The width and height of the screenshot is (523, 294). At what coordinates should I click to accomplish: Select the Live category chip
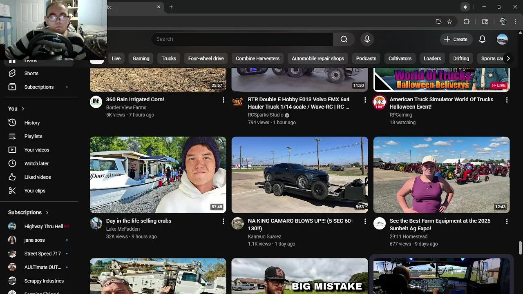[x=116, y=58]
